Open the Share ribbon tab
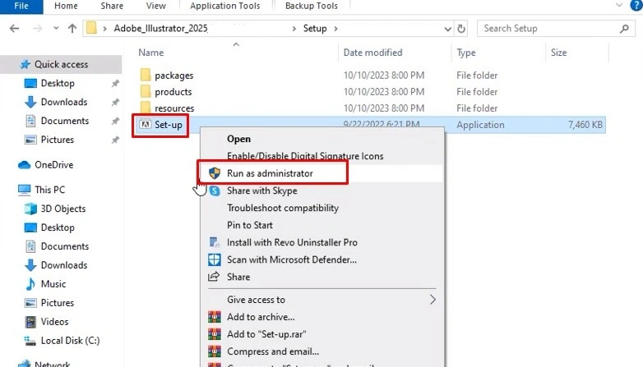The width and height of the screenshot is (643, 367). (x=112, y=6)
